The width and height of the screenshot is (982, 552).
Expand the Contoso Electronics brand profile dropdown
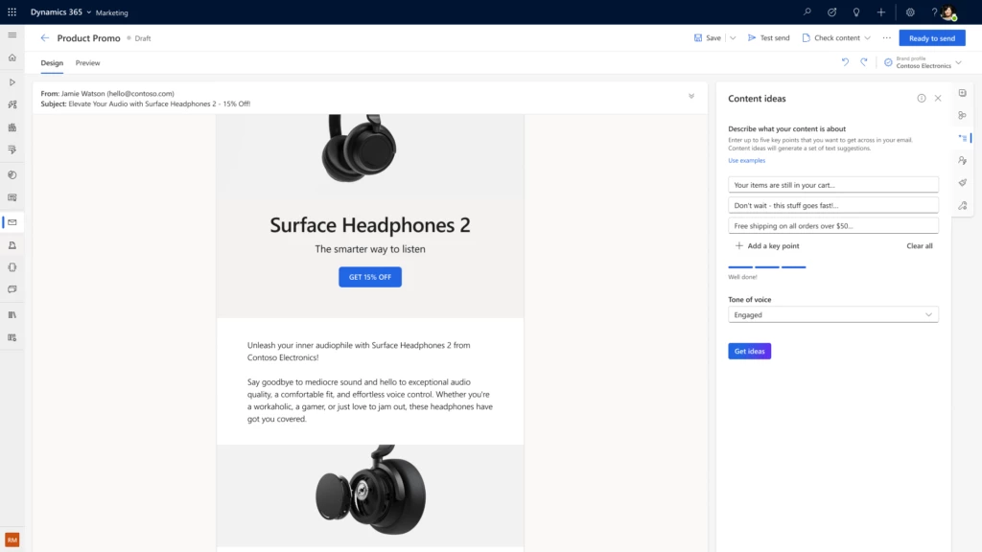click(957, 63)
